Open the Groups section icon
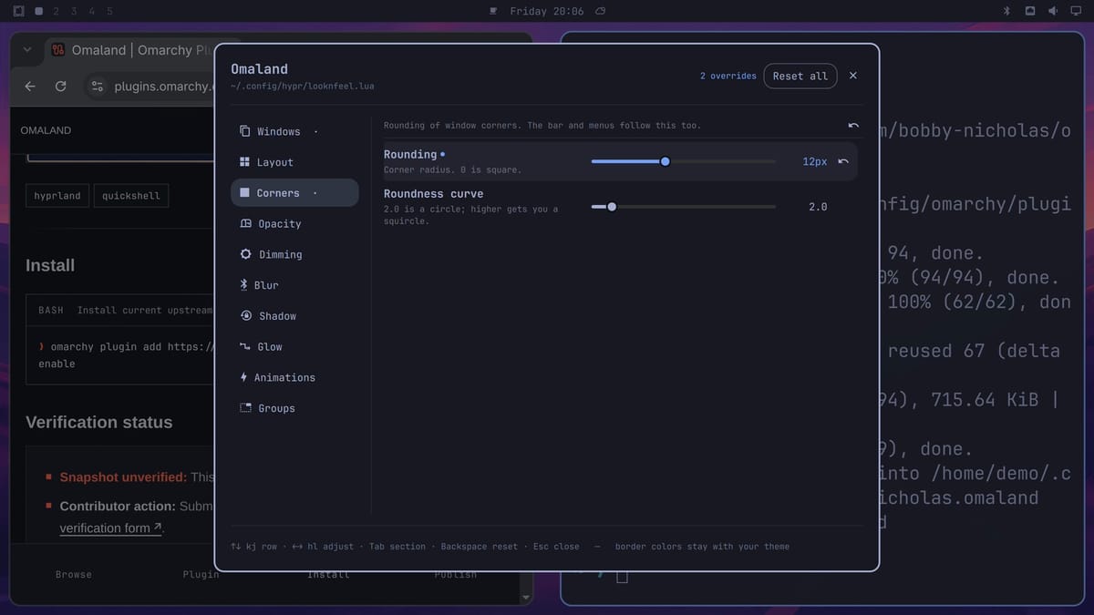The height and width of the screenshot is (615, 1094). (245, 408)
